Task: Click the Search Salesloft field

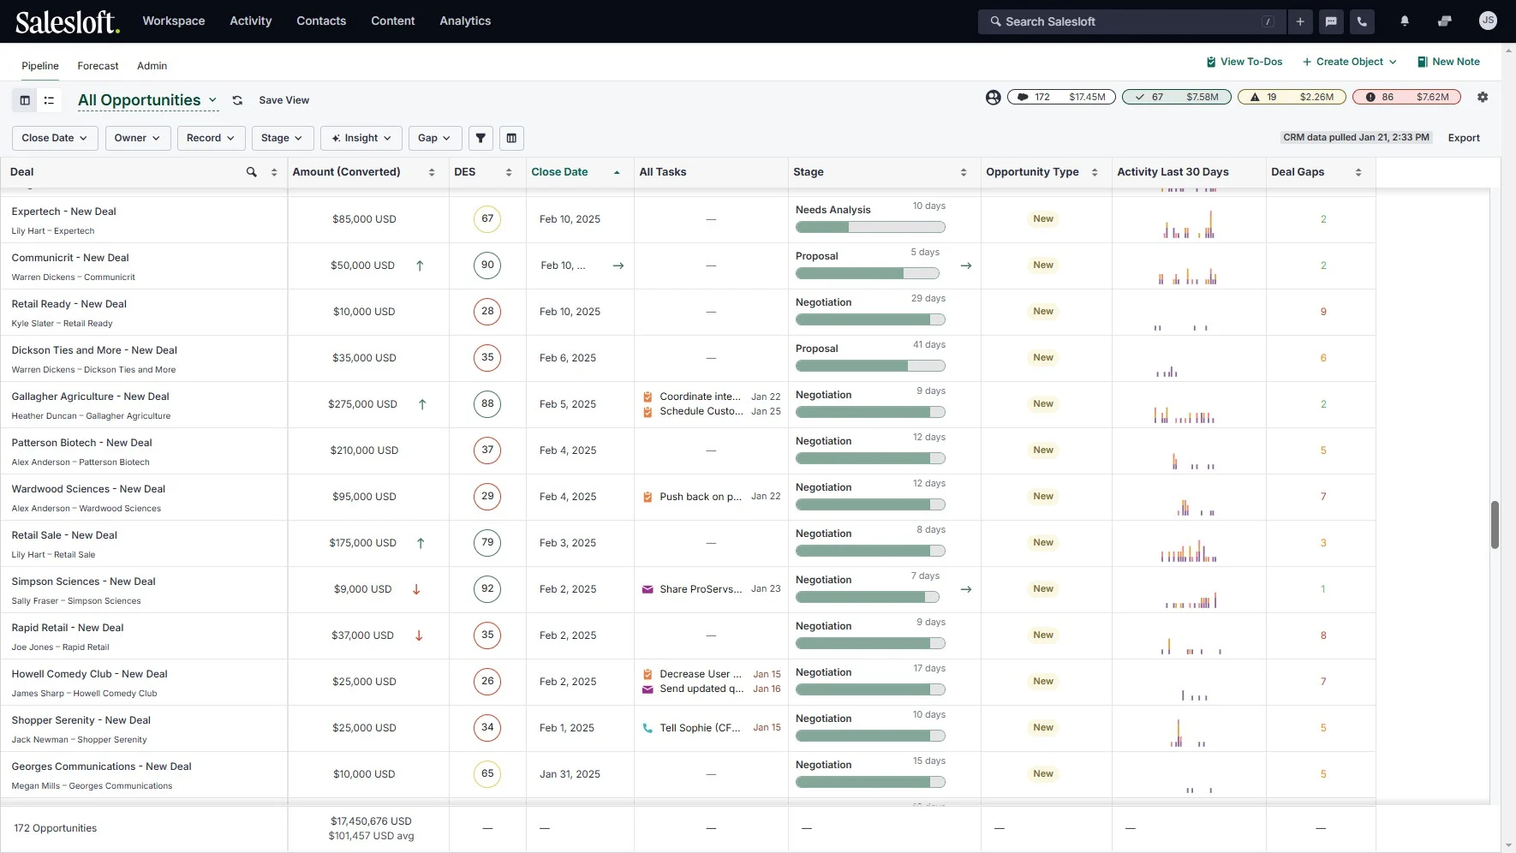Action: (1131, 21)
